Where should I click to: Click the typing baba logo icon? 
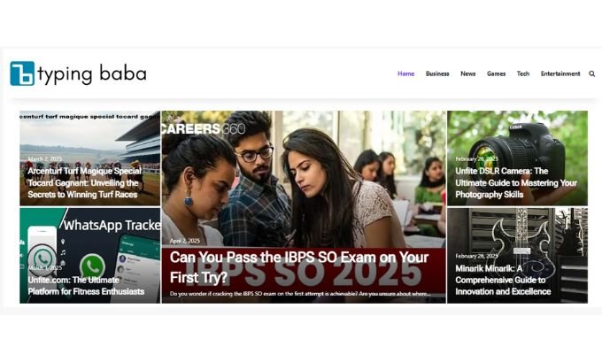point(22,73)
